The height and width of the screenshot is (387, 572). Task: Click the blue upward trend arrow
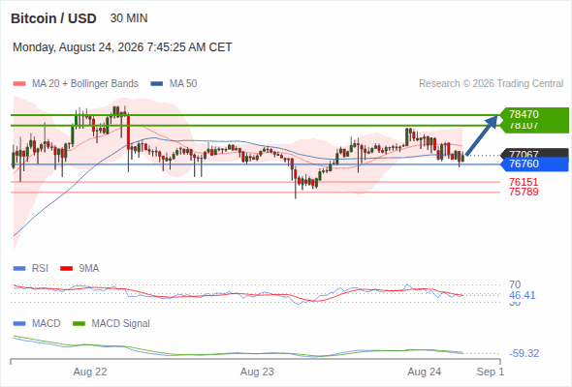pyautogui.click(x=482, y=135)
